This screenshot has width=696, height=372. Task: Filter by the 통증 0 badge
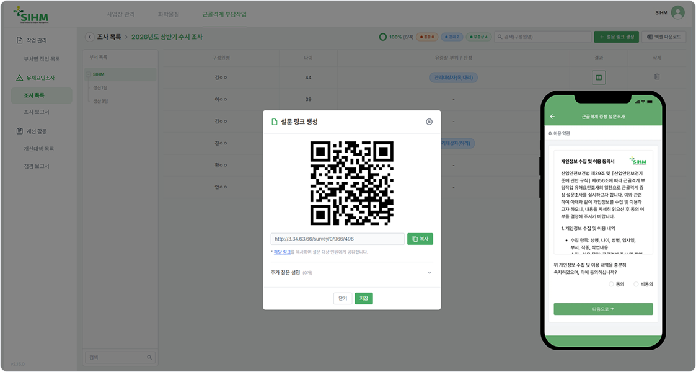(x=427, y=37)
